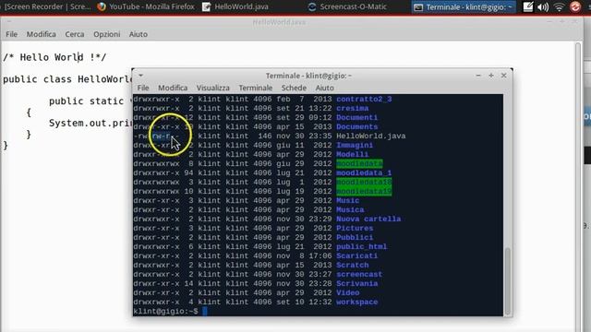
Task: Click the public class HelloWorld line in editor
Action: coord(67,79)
